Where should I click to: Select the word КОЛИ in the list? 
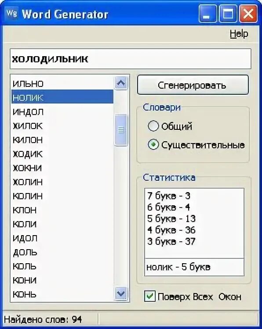coord(62,224)
